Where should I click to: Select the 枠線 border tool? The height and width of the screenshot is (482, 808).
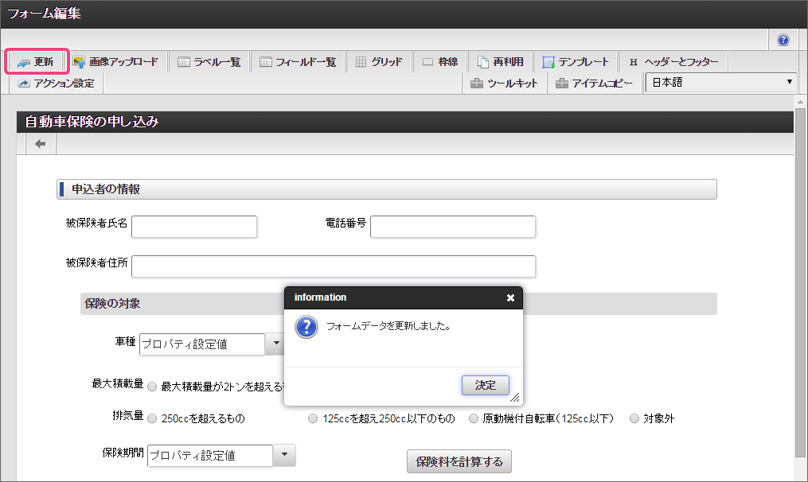pyautogui.click(x=439, y=62)
